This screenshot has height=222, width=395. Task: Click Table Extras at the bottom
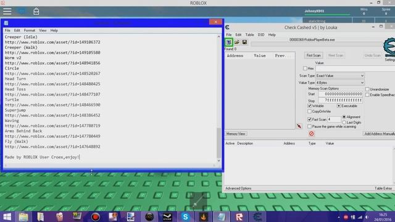tap(383, 188)
